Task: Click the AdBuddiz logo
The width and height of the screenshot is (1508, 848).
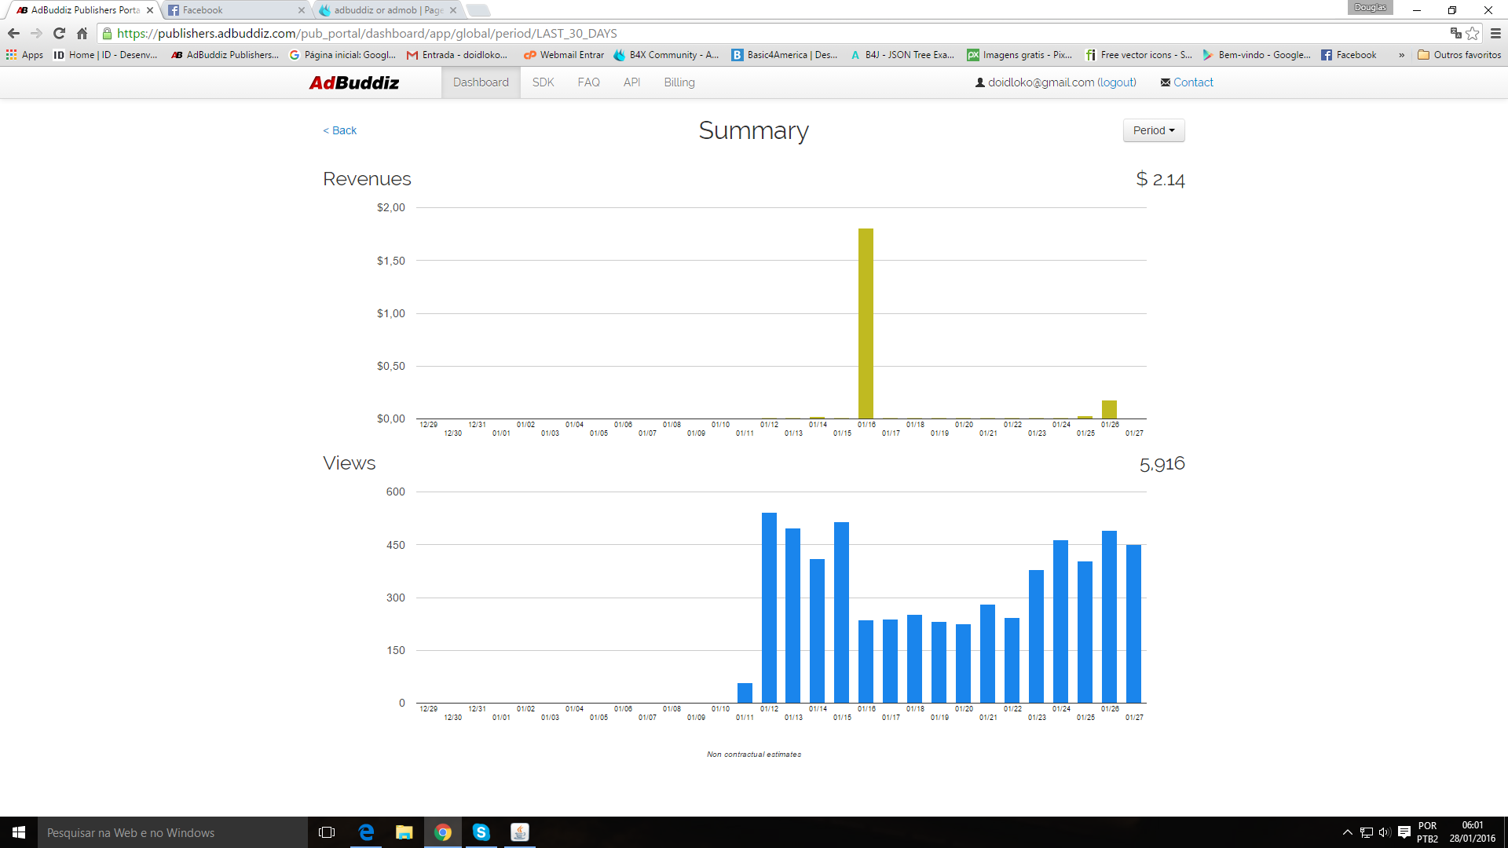Action: [353, 82]
